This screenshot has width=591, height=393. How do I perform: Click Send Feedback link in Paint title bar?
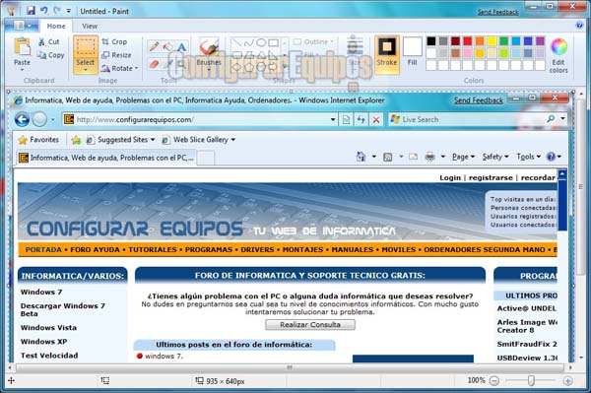497,12
